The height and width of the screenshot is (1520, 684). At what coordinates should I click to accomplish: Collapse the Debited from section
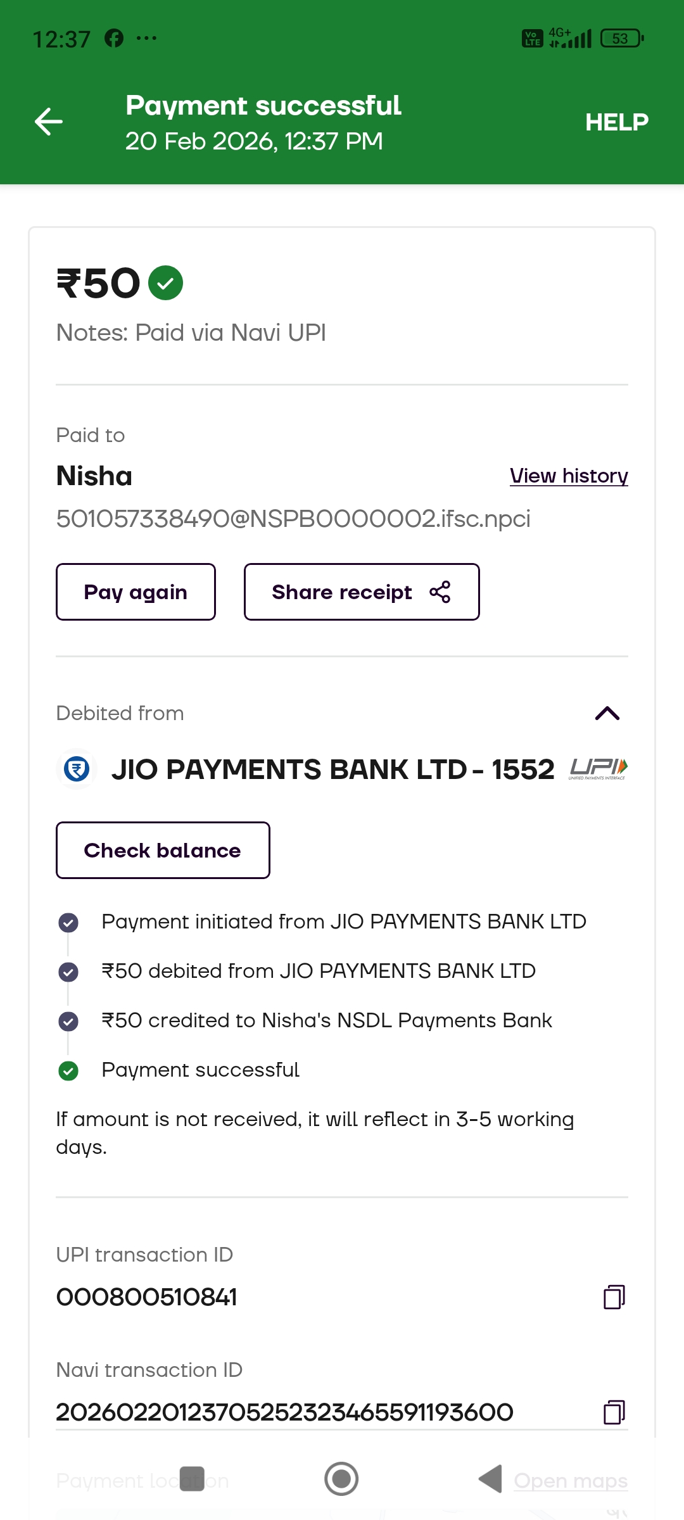tap(607, 714)
